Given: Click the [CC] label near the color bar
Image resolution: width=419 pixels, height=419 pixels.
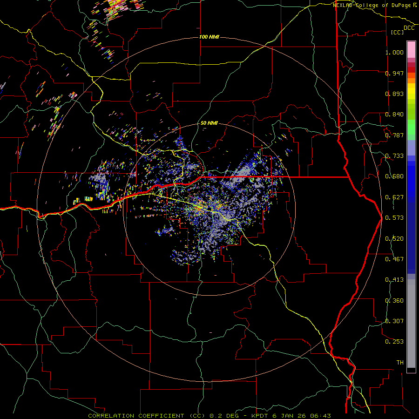Looking at the screenshot, I should 398,32.
